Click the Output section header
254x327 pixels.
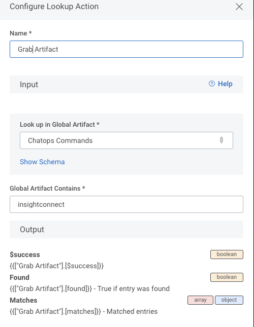pos(126,229)
